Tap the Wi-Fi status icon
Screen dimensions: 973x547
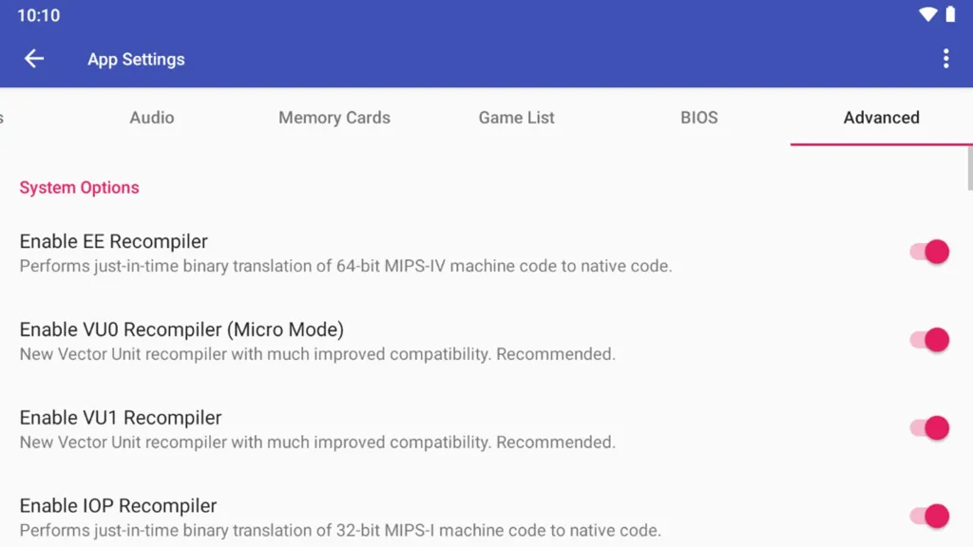pos(927,14)
